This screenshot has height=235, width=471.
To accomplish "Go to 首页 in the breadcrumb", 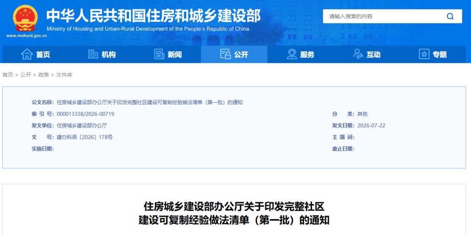I will pyautogui.click(x=8, y=75).
